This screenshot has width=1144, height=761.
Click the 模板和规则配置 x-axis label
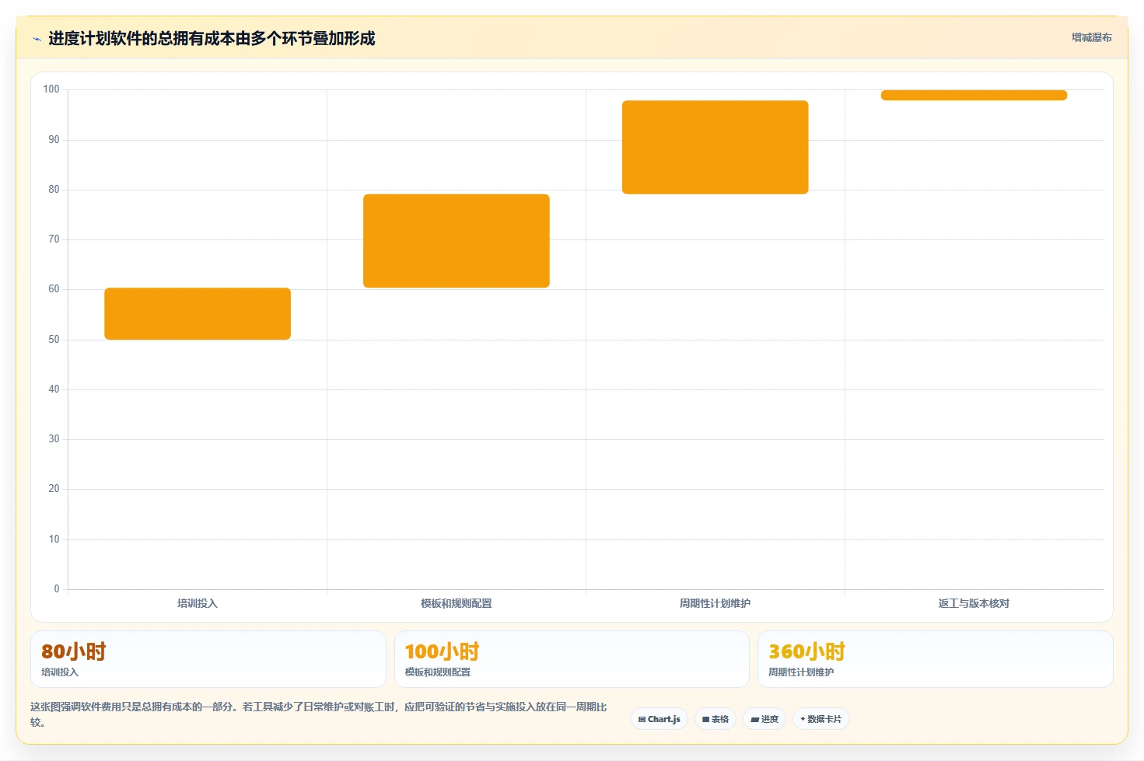457,603
